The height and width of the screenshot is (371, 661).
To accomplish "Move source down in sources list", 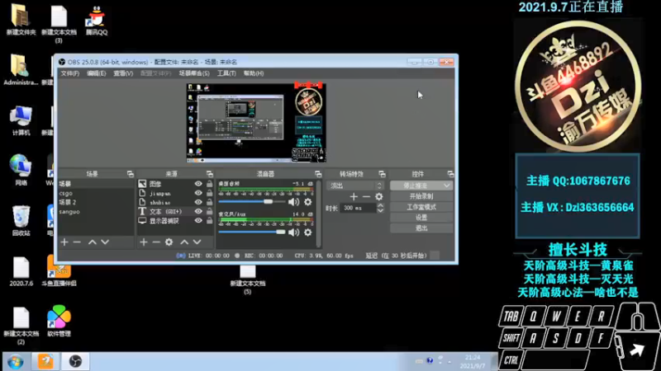I will (197, 242).
